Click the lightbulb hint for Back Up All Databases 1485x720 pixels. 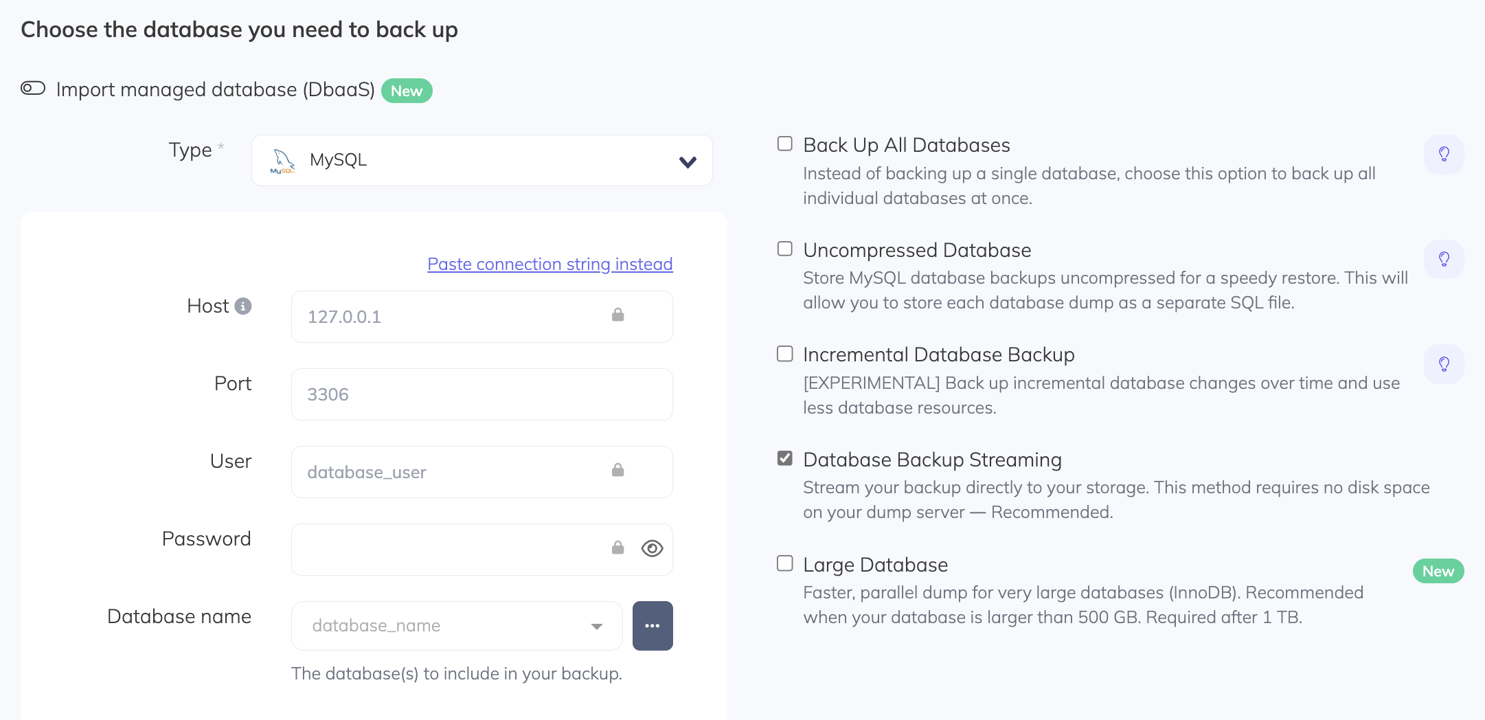[x=1444, y=155]
